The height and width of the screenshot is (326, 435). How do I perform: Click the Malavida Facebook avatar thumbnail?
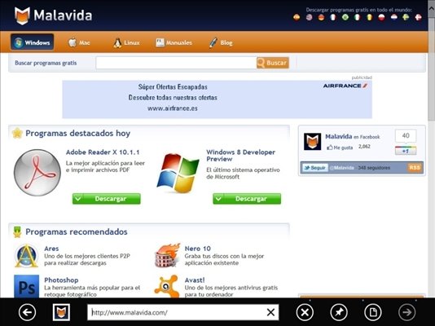[x=312, y=142]
